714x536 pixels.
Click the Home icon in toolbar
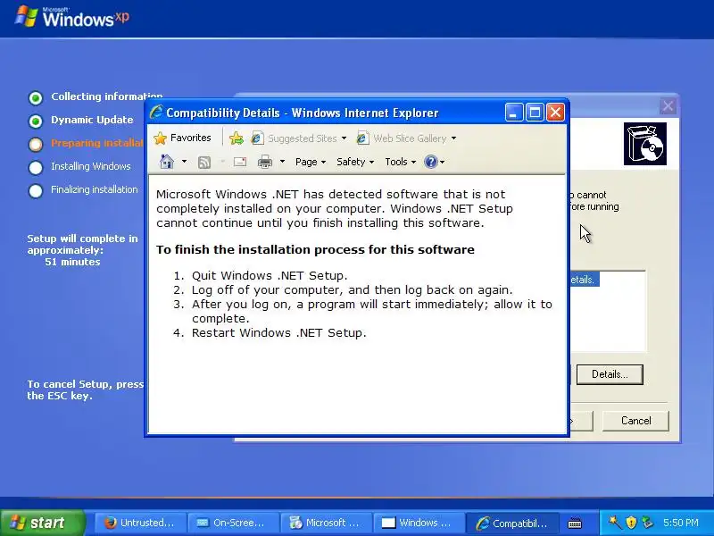[167, 162]
